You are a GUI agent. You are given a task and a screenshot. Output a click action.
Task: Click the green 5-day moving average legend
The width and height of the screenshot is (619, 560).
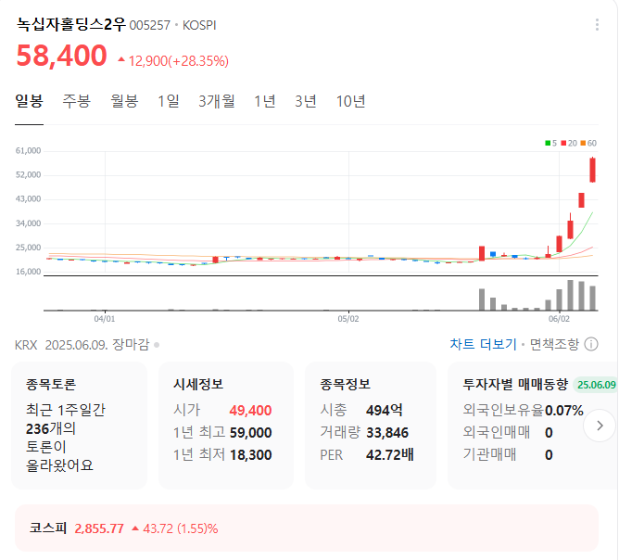coord(550,143)
